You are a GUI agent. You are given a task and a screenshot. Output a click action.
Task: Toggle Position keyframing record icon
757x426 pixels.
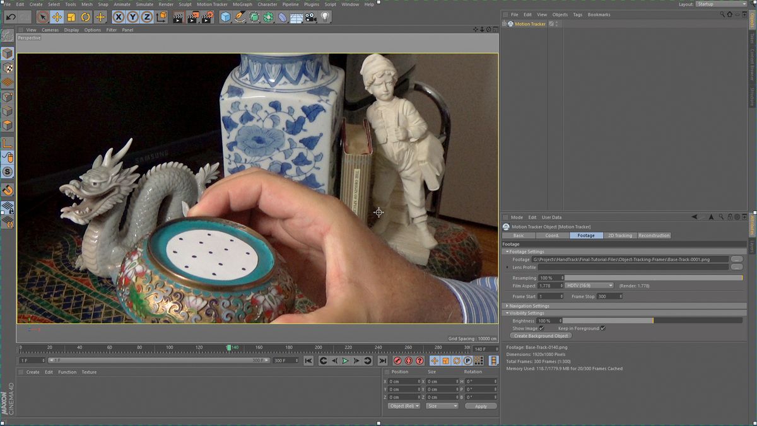[x=435, y=360]
